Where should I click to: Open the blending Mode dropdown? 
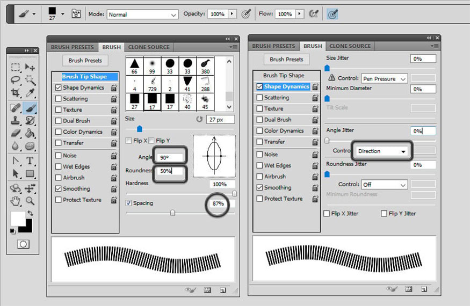point(142,14)
